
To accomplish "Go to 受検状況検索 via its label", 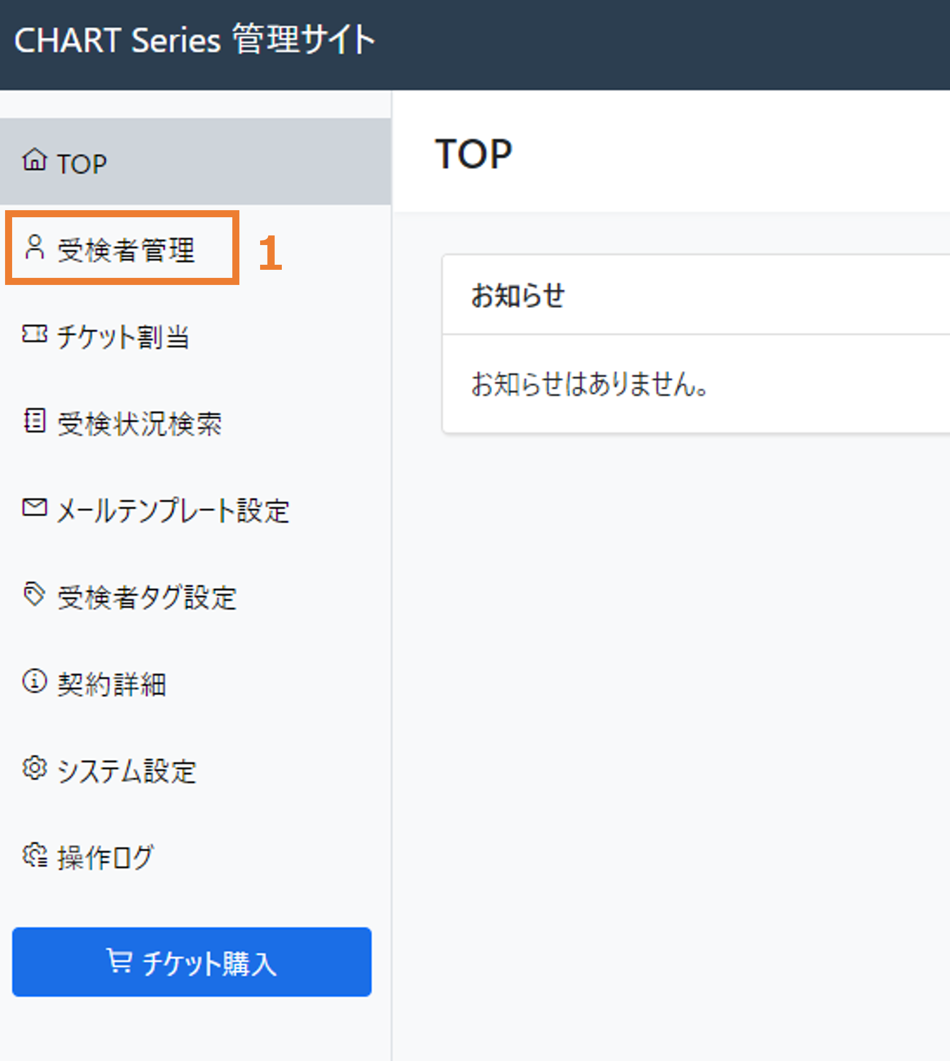I will 139,423.
